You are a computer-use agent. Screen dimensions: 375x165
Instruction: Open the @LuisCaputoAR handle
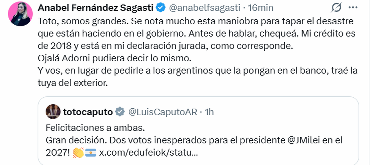tap(163, 112)
